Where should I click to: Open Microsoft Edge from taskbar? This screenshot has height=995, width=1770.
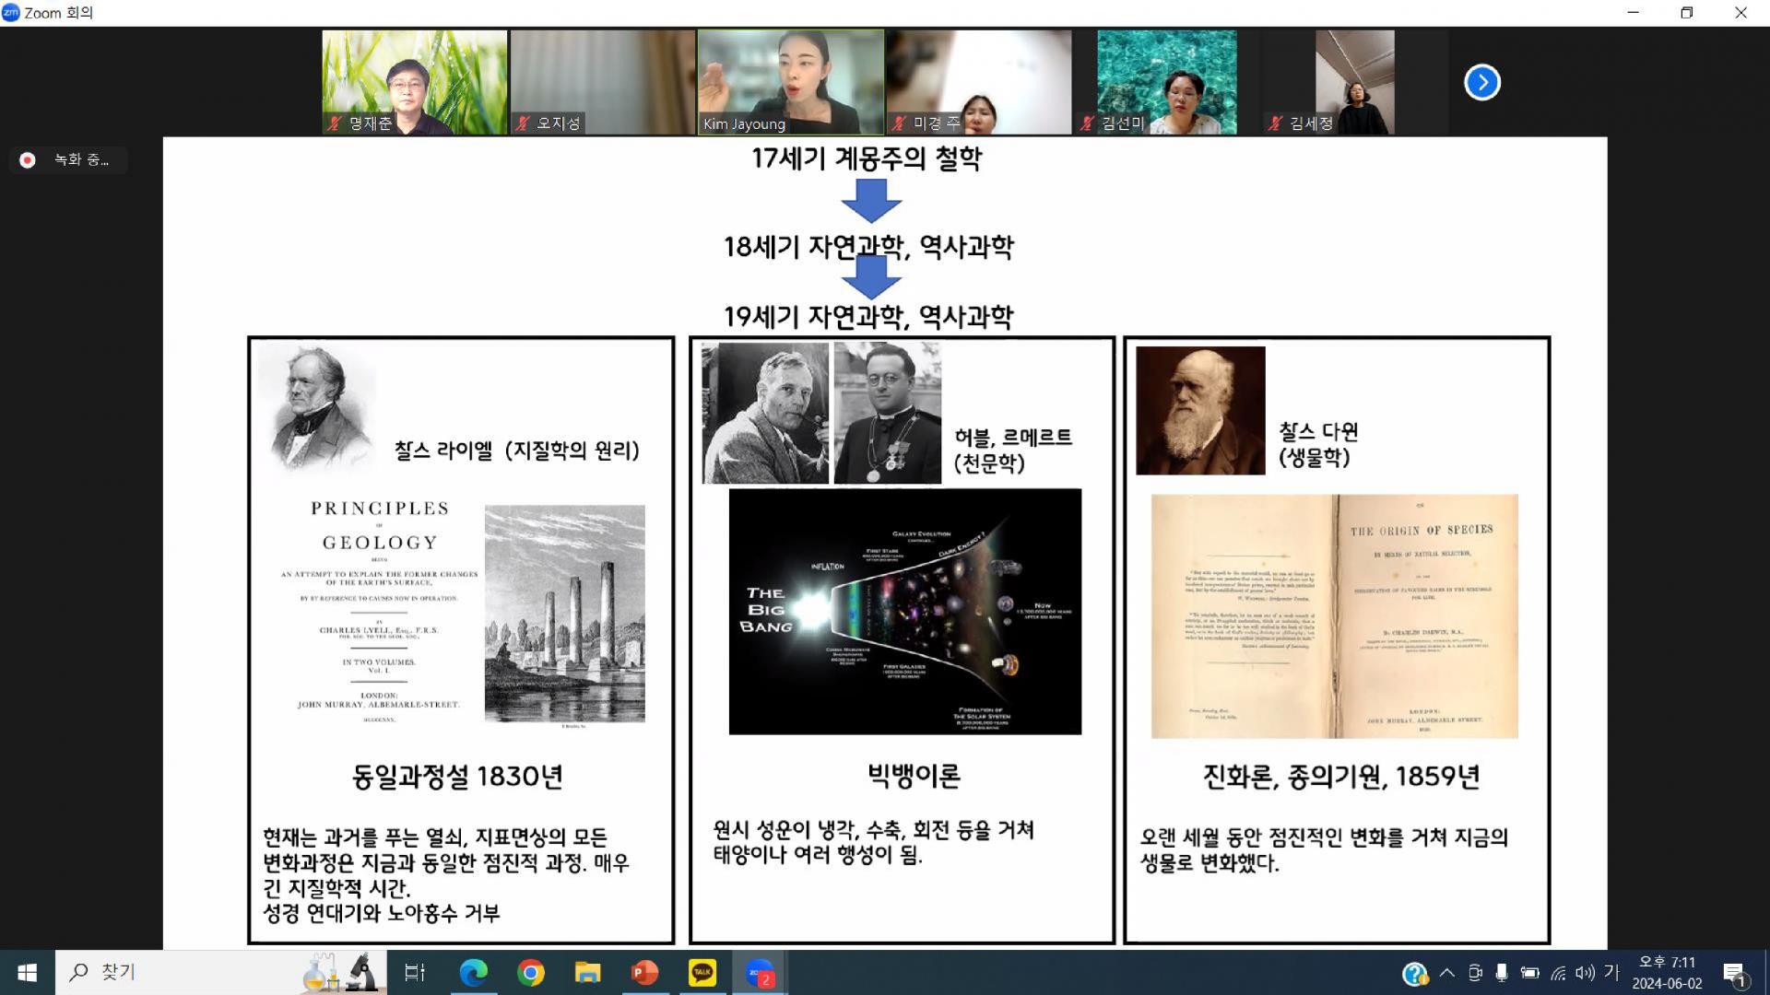point(474,973)
